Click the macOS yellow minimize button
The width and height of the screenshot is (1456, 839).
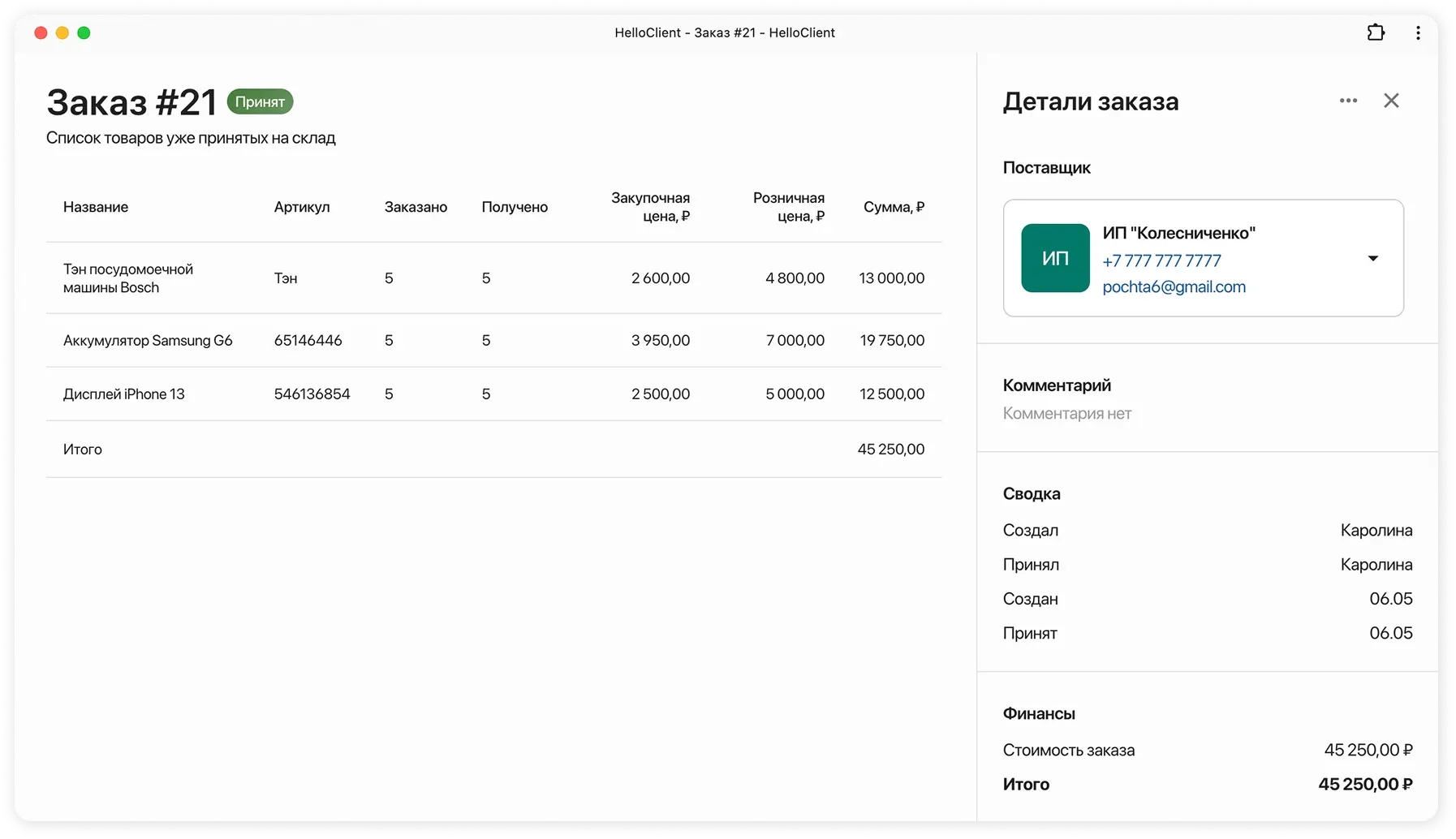[62, 32]
